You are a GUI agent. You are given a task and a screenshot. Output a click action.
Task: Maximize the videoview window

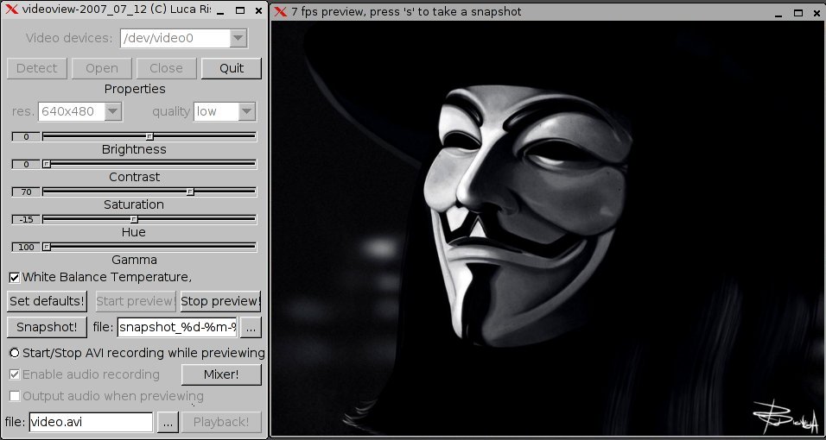(x=240, y=10)
